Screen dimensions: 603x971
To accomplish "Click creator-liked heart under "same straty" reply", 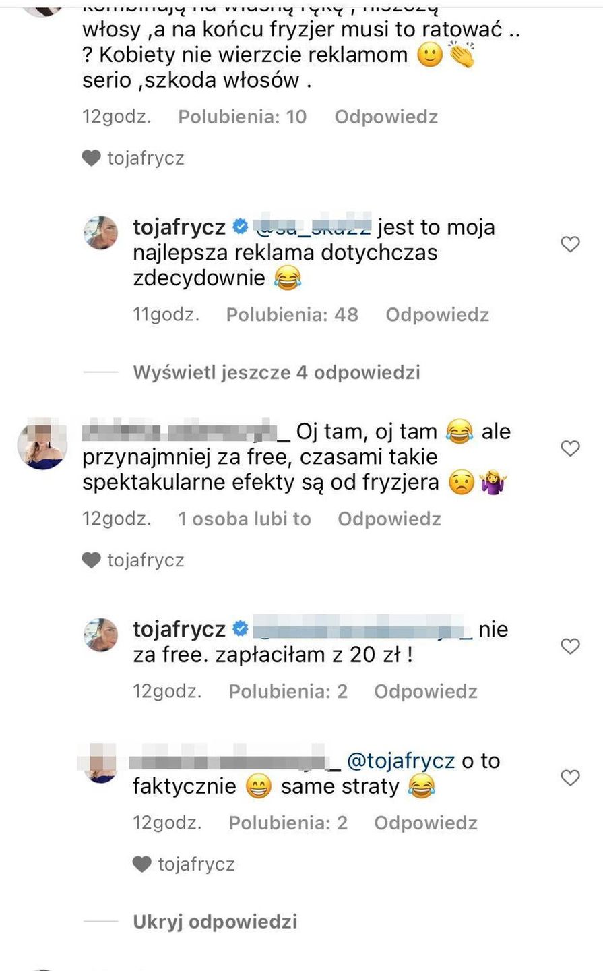I will coord(141,864).
